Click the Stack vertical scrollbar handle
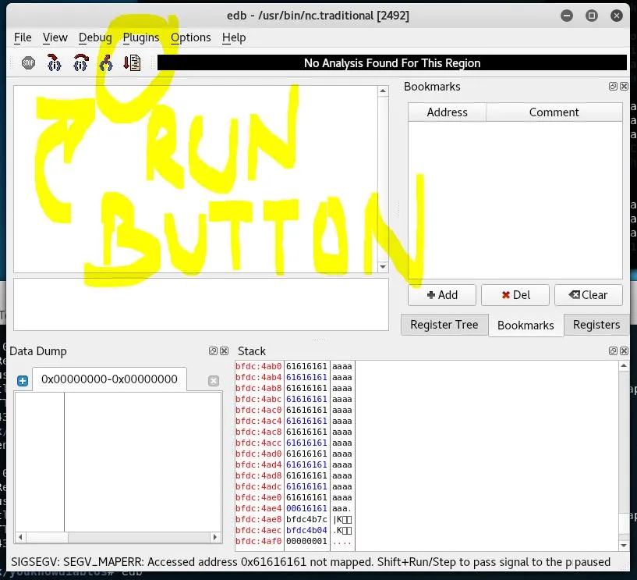The image size is (637, 580). point(624,524)
